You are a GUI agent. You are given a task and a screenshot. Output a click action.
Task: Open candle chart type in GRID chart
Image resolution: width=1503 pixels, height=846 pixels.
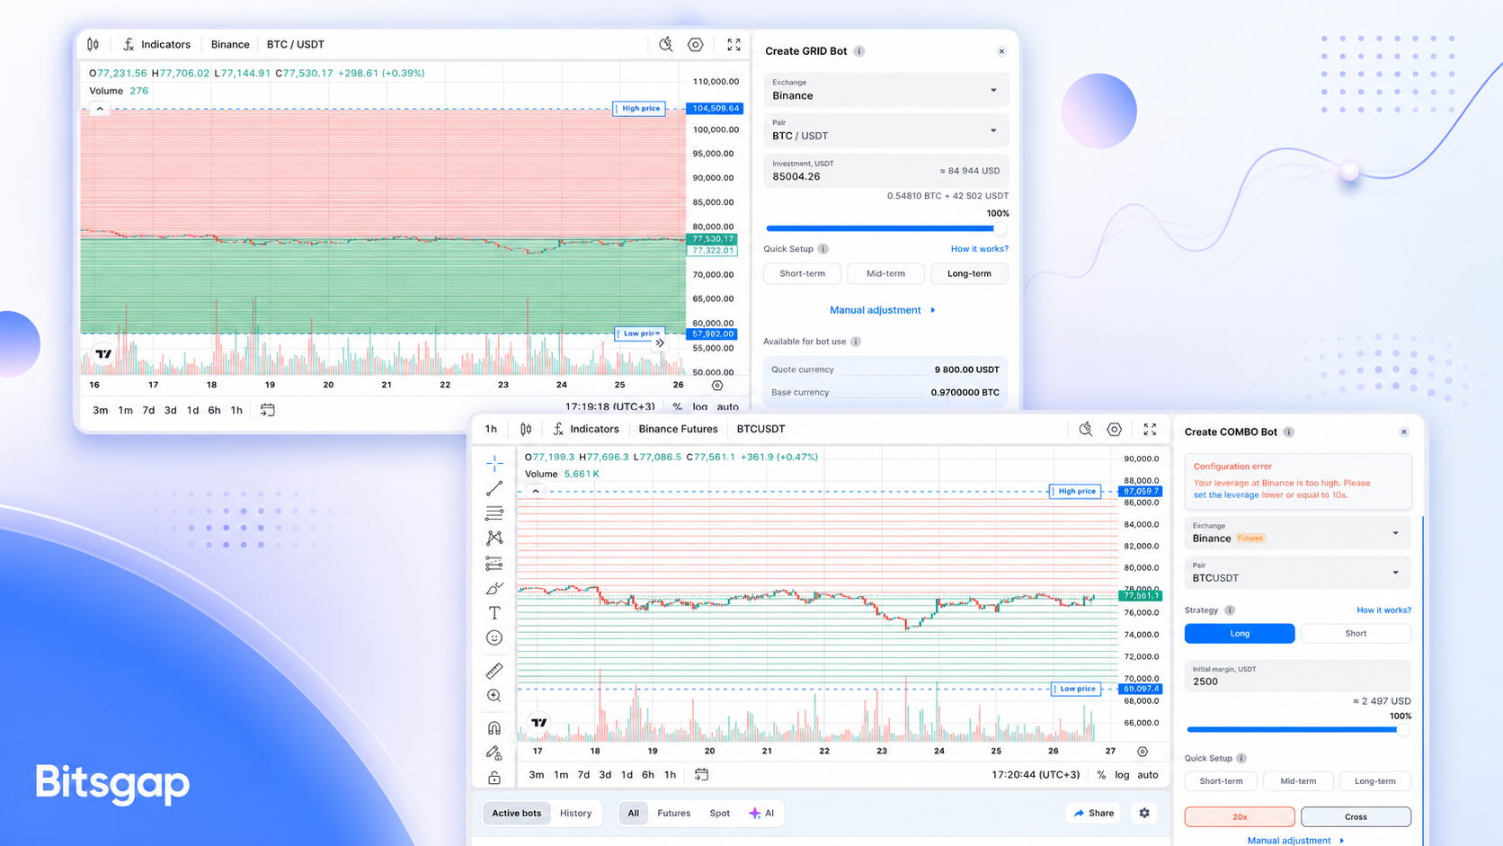point(93,44)
